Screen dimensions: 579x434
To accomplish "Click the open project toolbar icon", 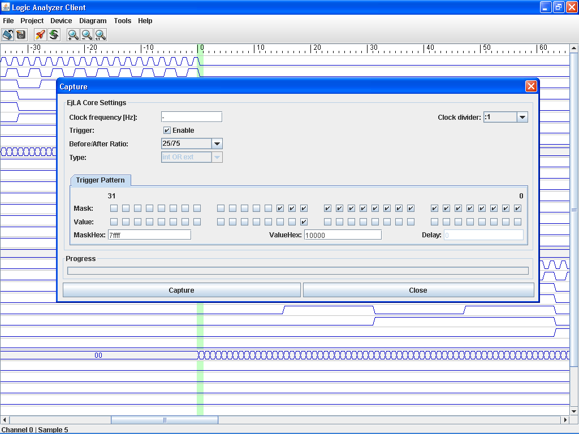I will click(7, 35).
